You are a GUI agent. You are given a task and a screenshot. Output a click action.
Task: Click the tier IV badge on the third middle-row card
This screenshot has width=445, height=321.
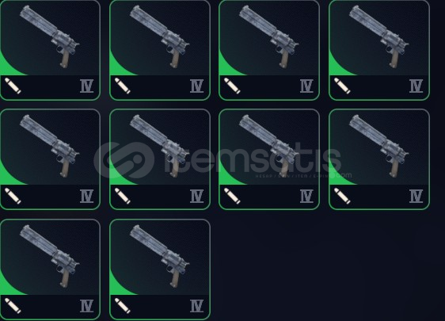click(306, 196)
